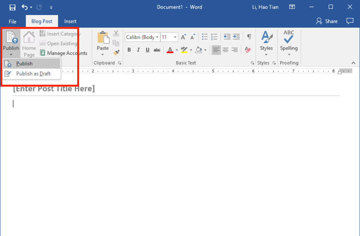
Task: Collapse the ribbon with chevron
Action: (353, 63)
